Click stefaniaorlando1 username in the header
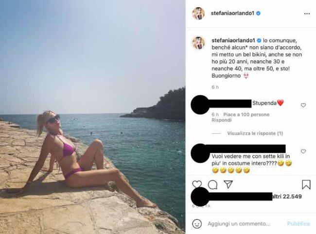 (232, 13)
